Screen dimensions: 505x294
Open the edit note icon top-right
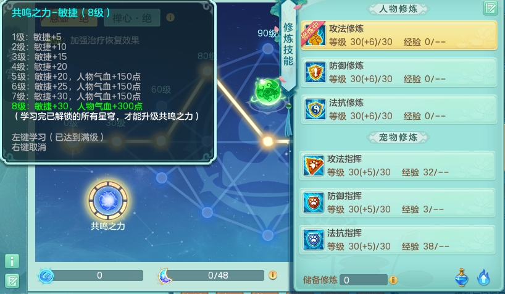[491, 8]
